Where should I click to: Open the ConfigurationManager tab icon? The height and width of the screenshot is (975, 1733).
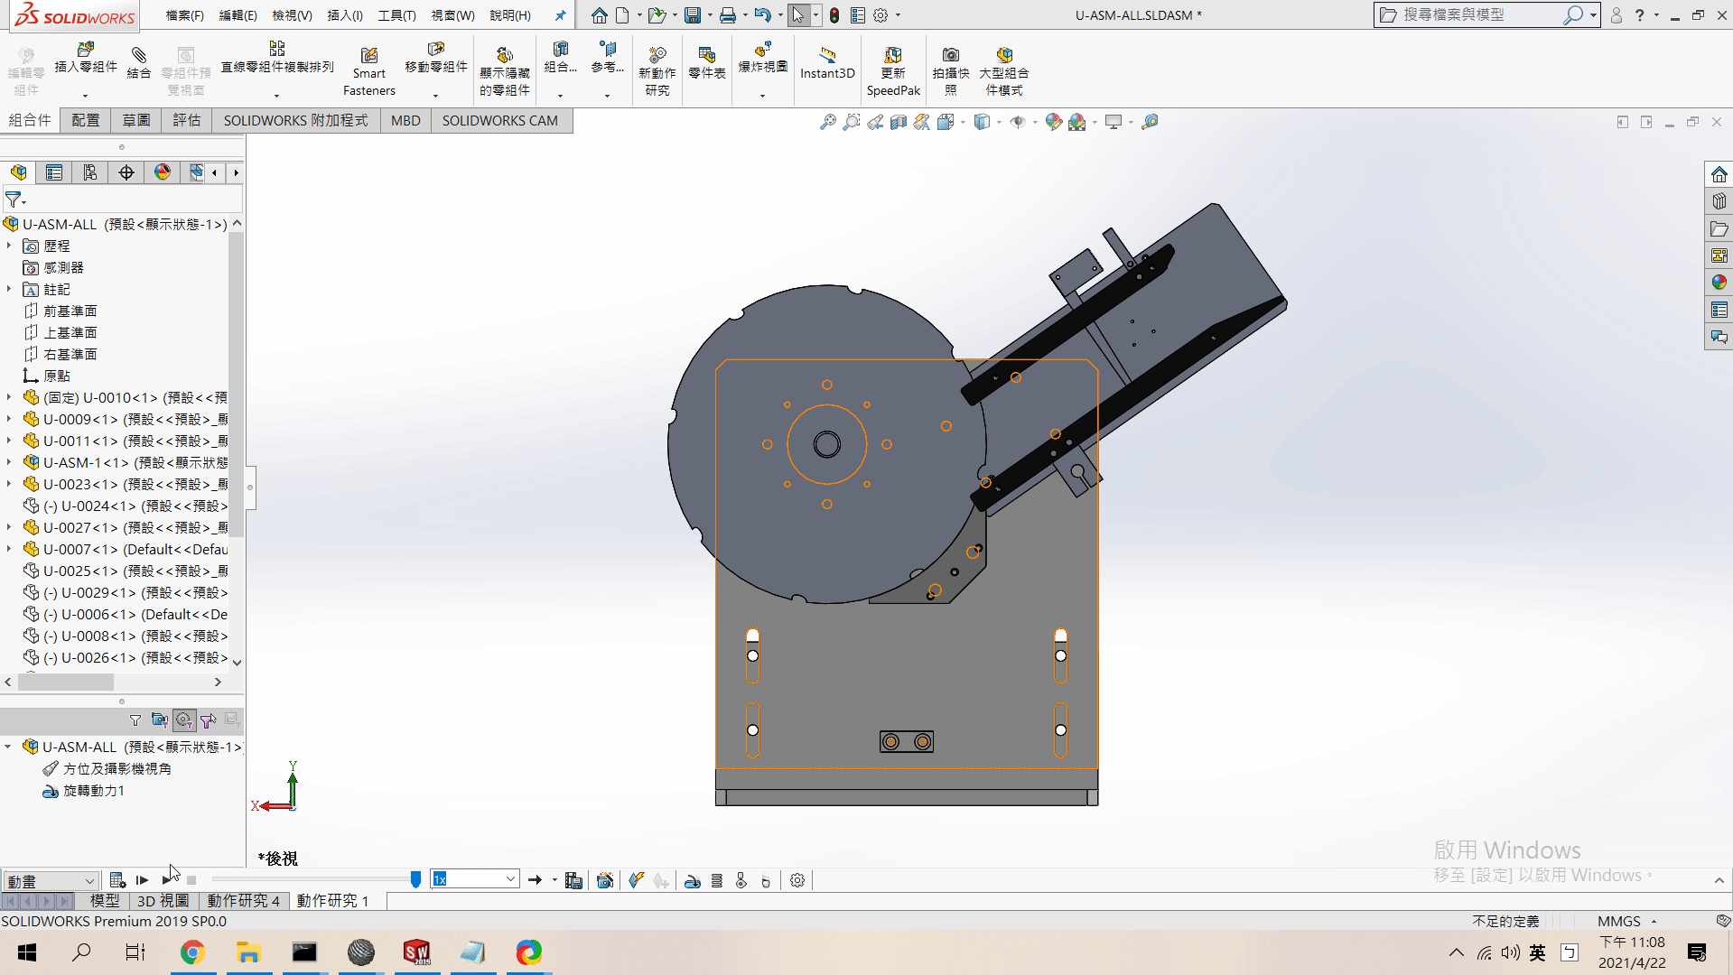point(90,172)
